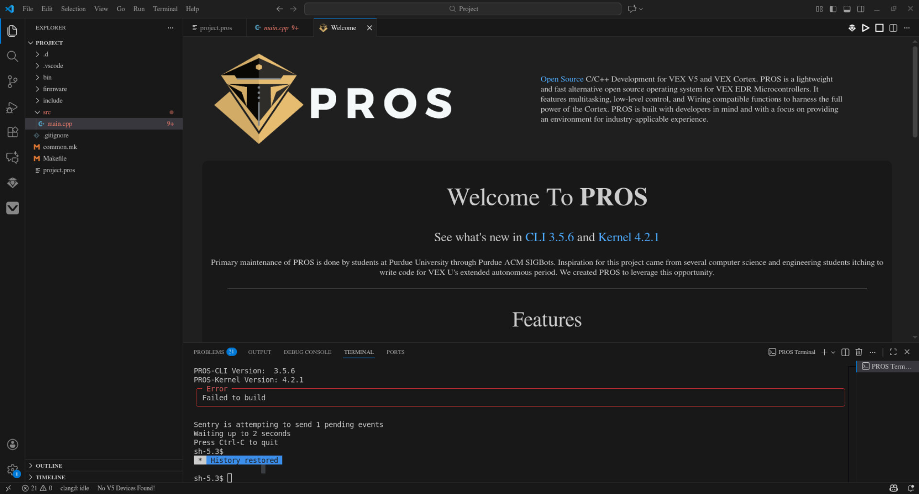
Task: Open the CLI 3.5.6 link
Action: point(549,237)
